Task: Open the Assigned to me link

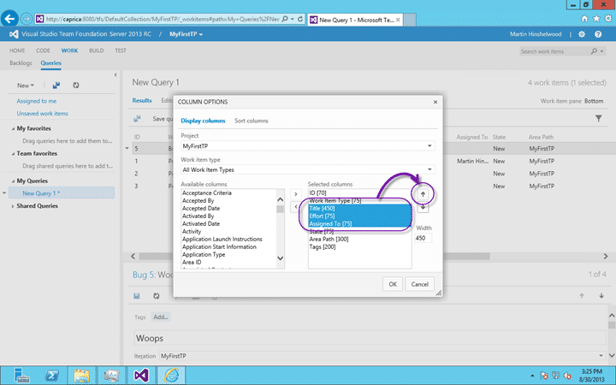Action: click(37, 101)
